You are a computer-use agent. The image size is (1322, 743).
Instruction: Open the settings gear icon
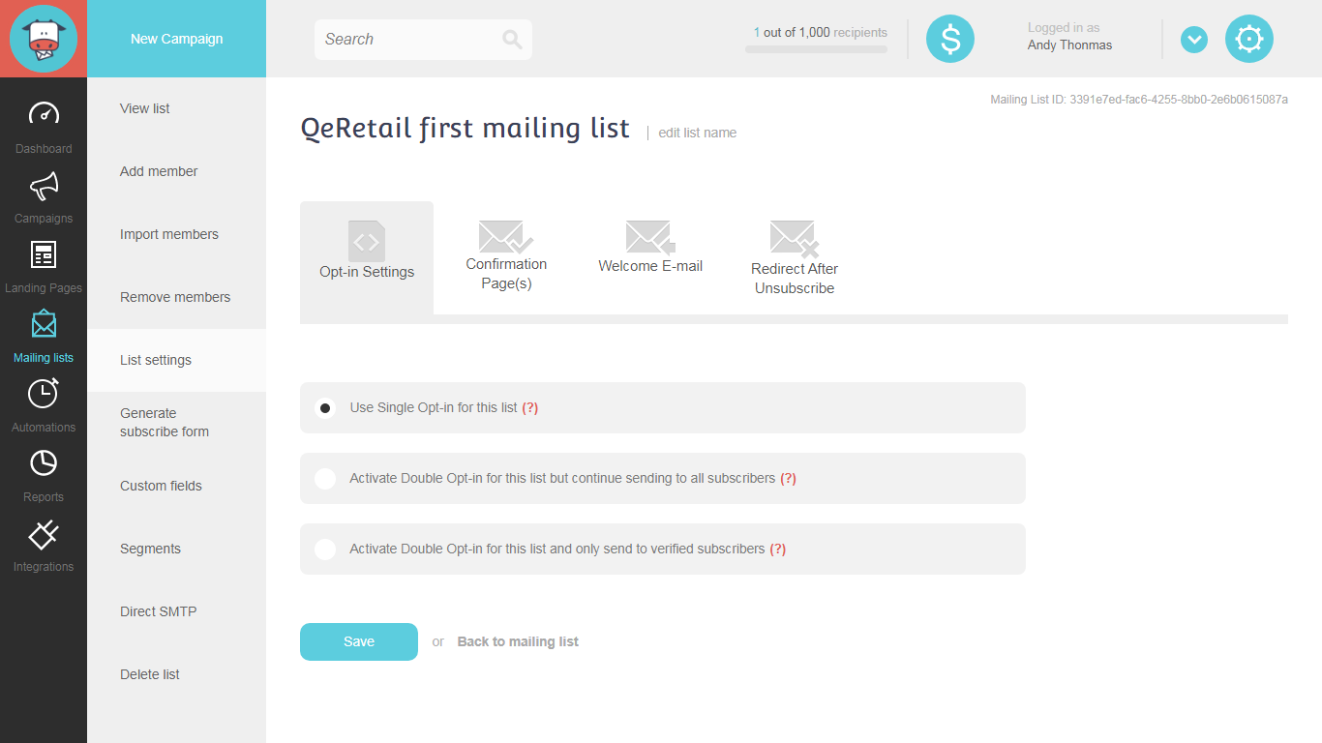click(1249, 39)
